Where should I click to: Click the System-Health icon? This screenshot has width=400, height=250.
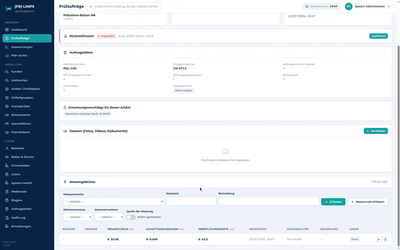[7, 183]
